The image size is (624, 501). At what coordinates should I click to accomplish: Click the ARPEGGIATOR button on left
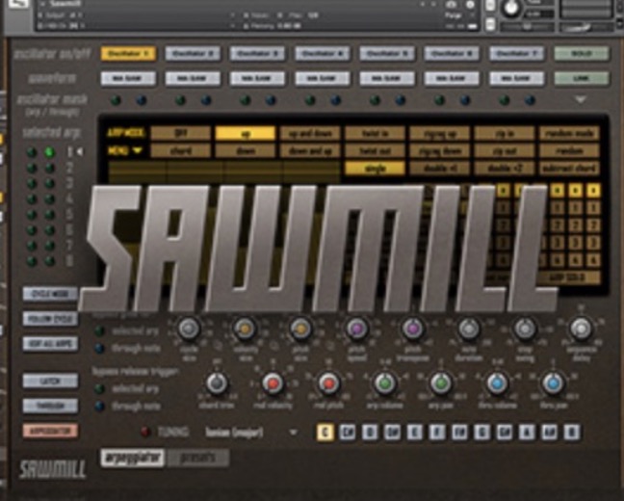[x=50, y=431]
